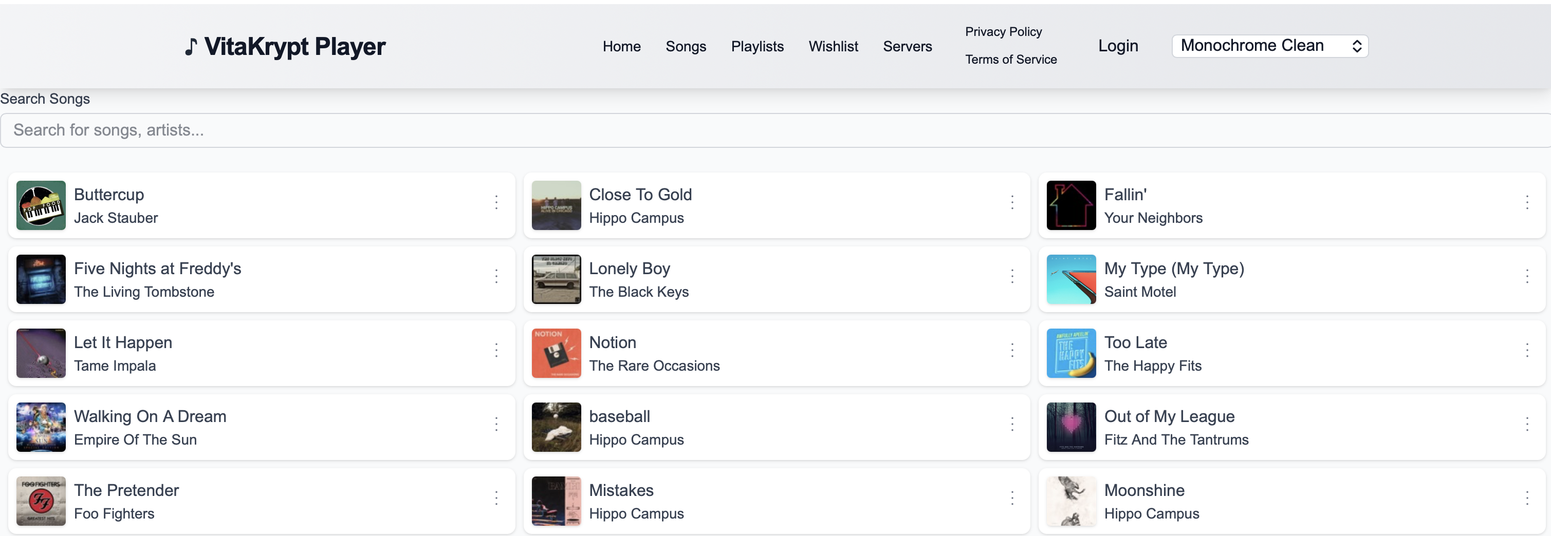This screenshot has height=536, width=1551.
Task: Open the Terms of Service link
Action: [x=1010, y=60]
